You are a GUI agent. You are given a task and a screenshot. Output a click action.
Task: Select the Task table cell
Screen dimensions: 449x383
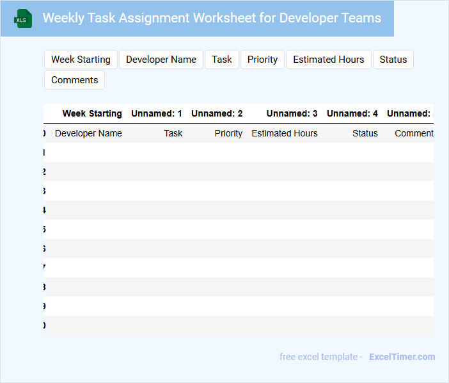tap(173, 133)
